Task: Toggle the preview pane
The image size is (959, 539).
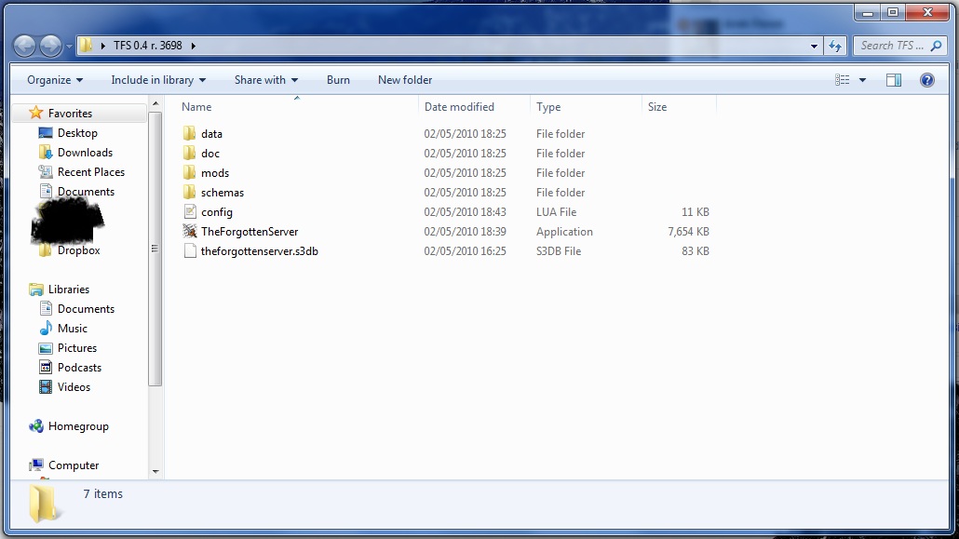Action: point(894,80)
